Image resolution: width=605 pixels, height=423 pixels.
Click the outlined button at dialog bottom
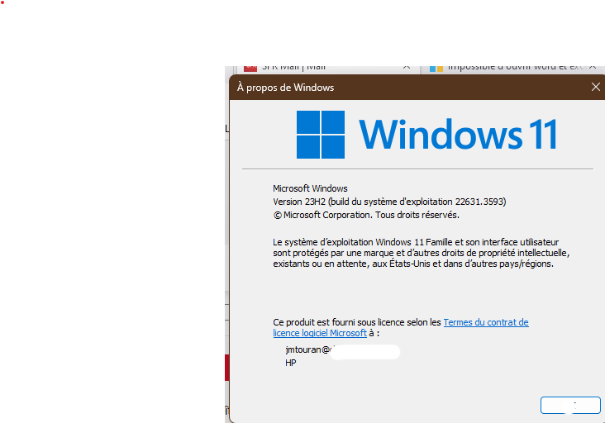click(x=570, y=406)
